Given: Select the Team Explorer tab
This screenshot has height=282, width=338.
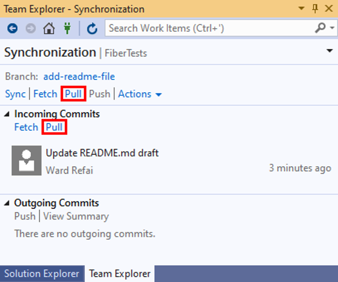Looking at the screenshot, I should click(x=120, y=274).
